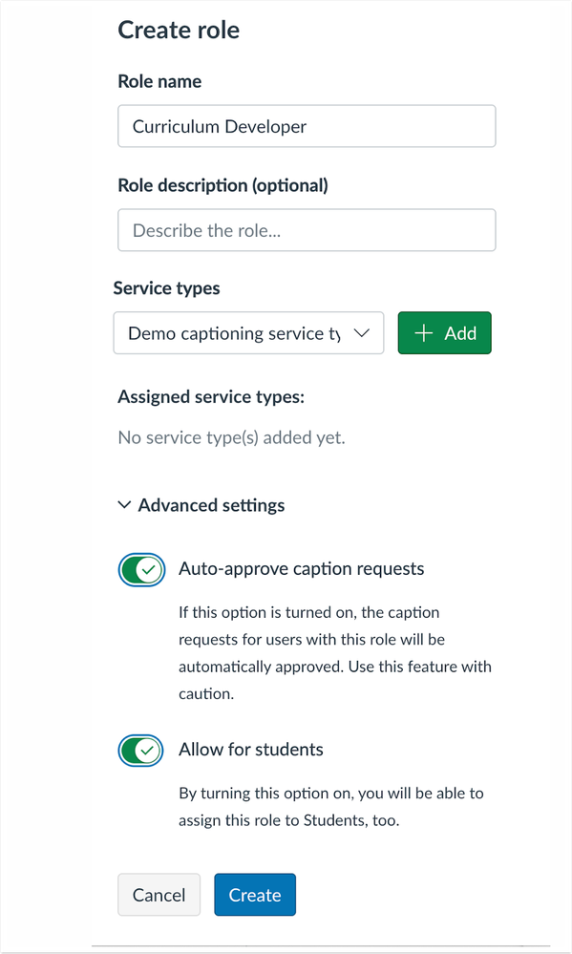This screenshot has height=954, width=572.
Task: Click the blue Create button
Action: pyautogui.click(x=255, y=895)
